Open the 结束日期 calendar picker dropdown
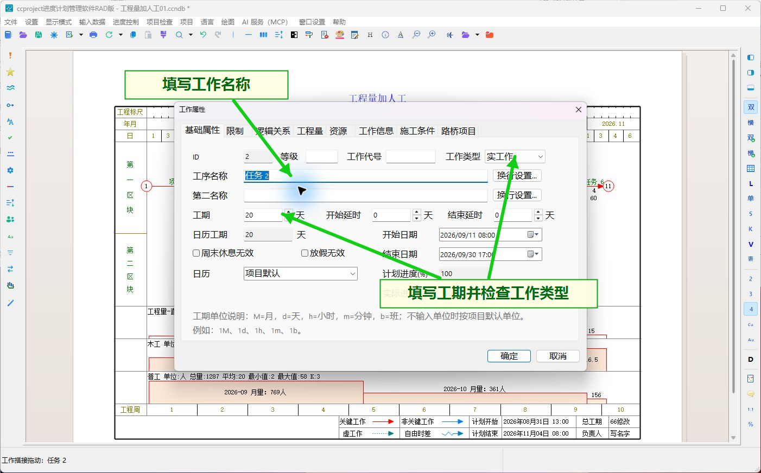 533,254
